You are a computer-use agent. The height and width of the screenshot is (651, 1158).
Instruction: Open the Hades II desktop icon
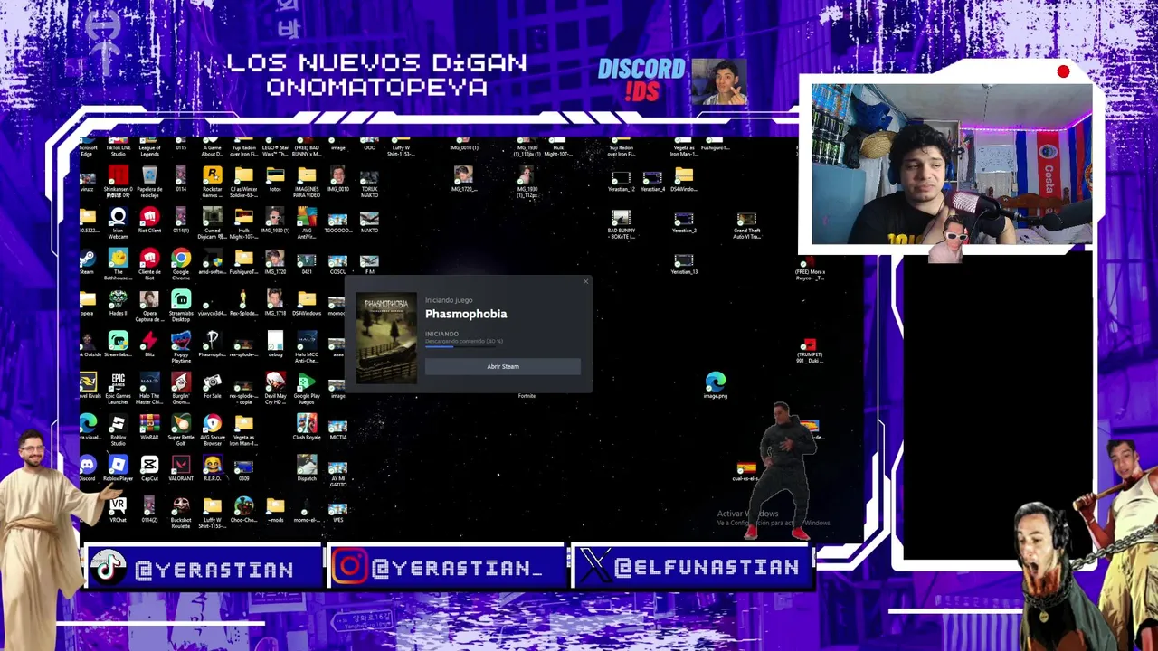click(x=118, y=299)
